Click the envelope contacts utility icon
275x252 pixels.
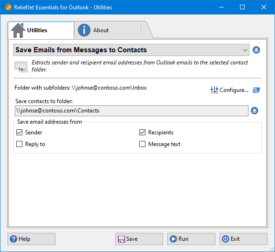tap(21, 67)
